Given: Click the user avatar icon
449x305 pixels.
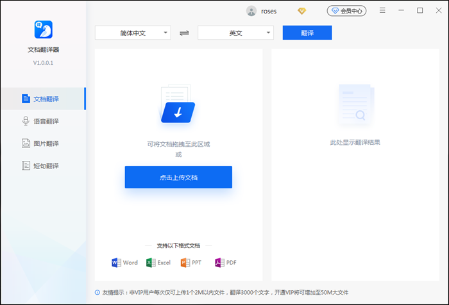Looking at the screenshot, I should coord(251,11).
